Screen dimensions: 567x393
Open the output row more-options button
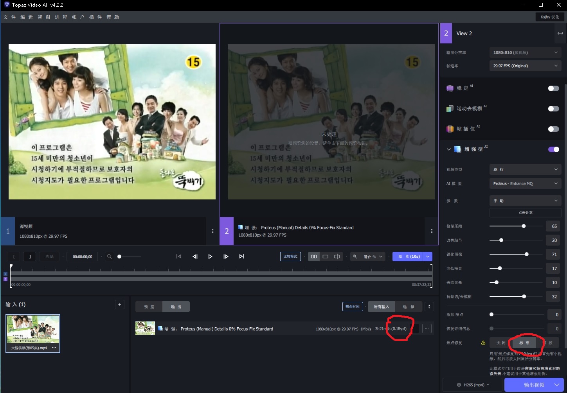tap(427, 328)
